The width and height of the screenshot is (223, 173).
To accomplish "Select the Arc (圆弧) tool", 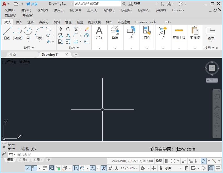I will pos(39,33).
